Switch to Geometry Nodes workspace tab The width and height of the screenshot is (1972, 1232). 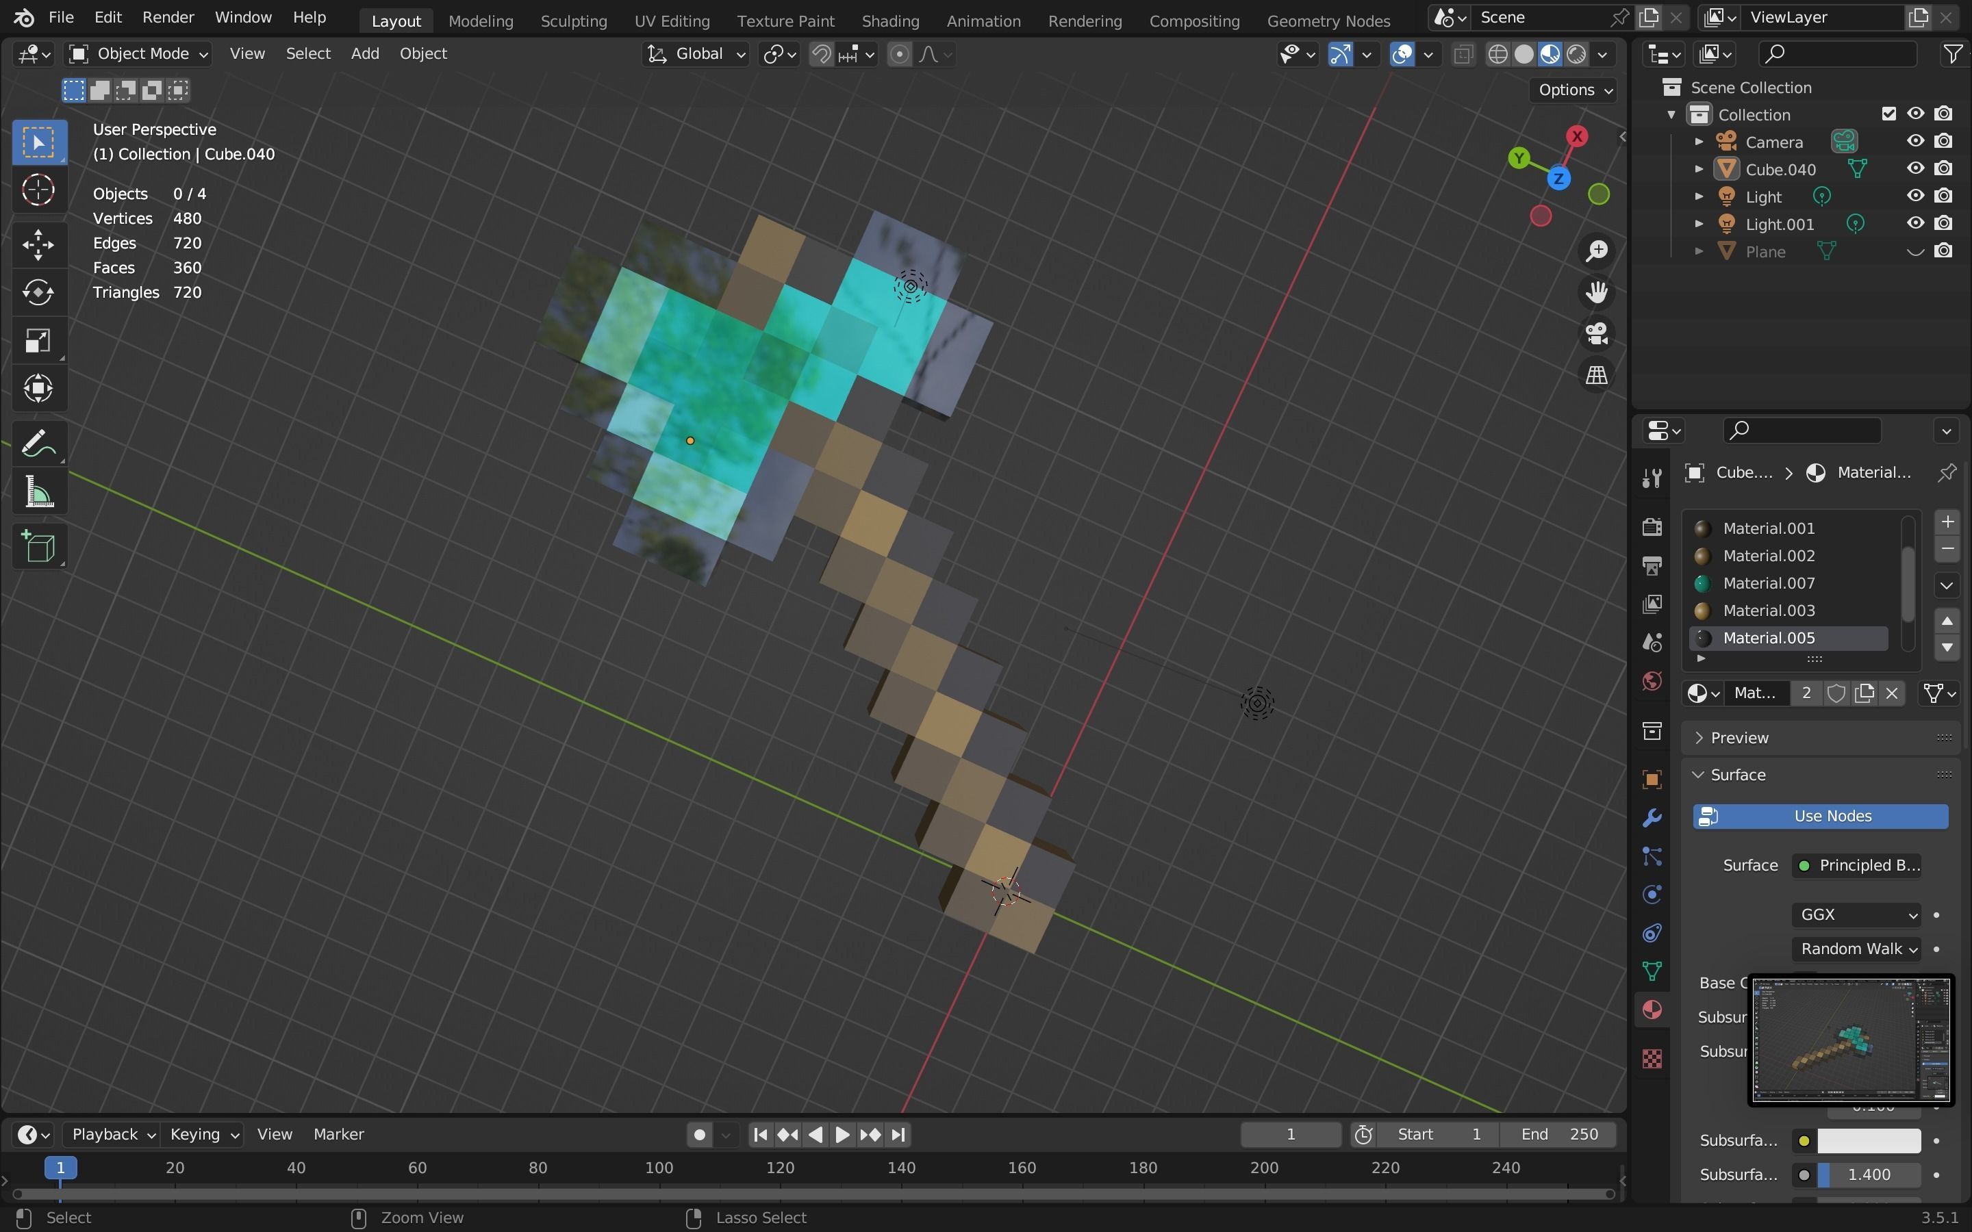click(1328, 21)
